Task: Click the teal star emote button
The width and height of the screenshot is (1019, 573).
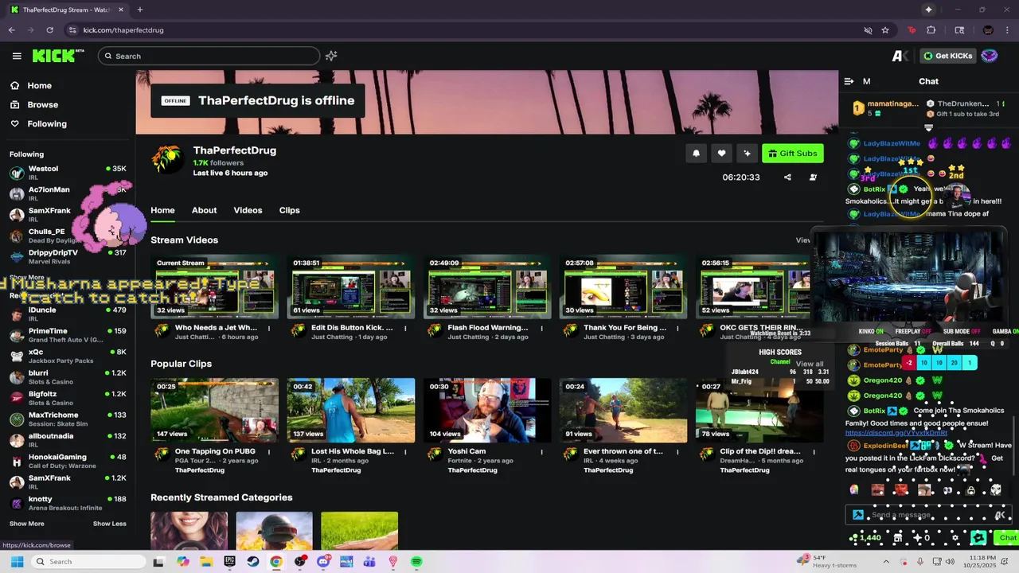Action: click(x=978, y=538)
